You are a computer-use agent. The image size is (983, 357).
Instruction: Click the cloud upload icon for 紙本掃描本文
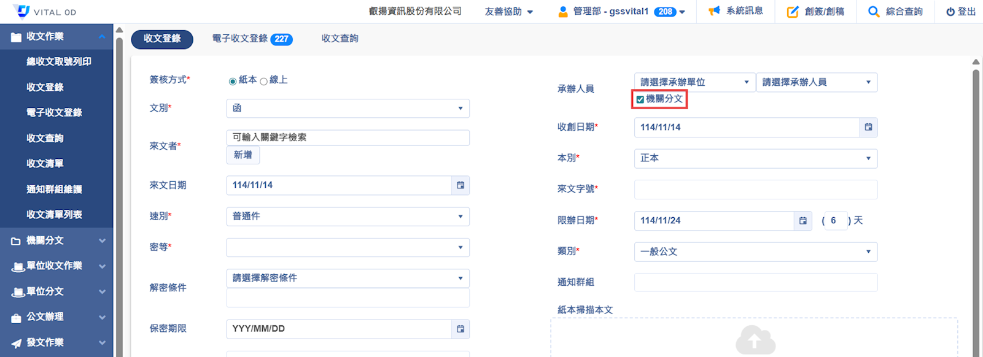[x=755, y=340]
